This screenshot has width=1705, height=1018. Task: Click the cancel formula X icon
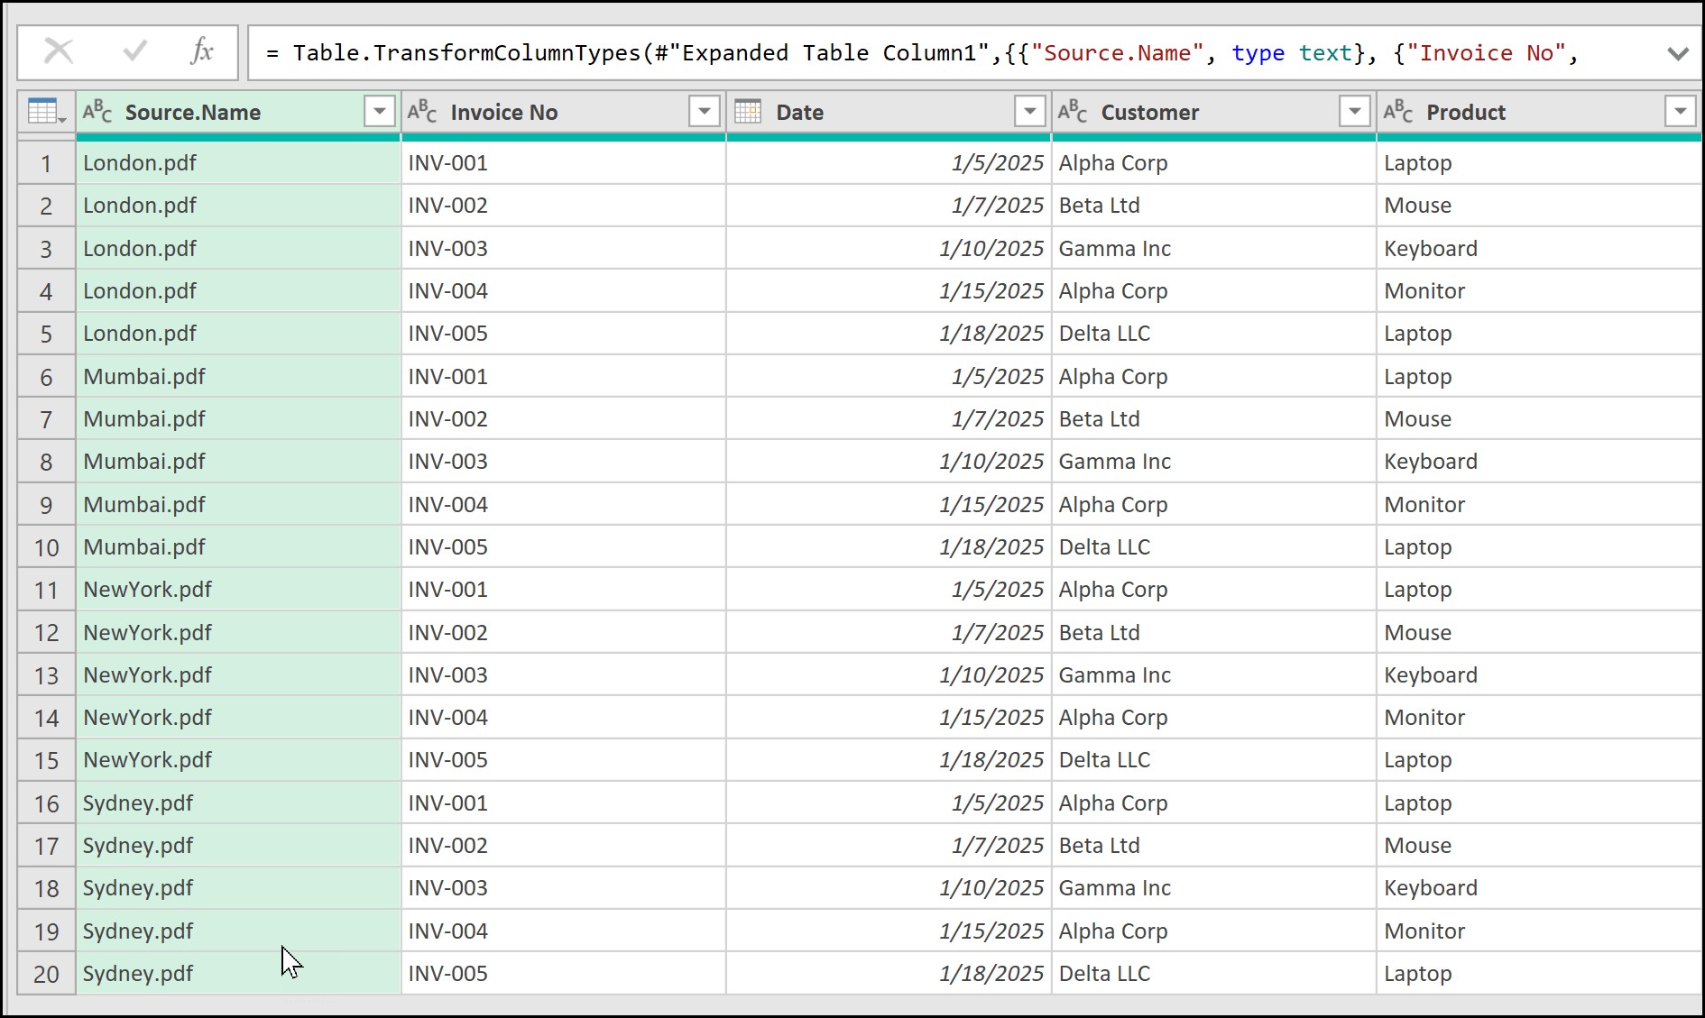(59, 51)
